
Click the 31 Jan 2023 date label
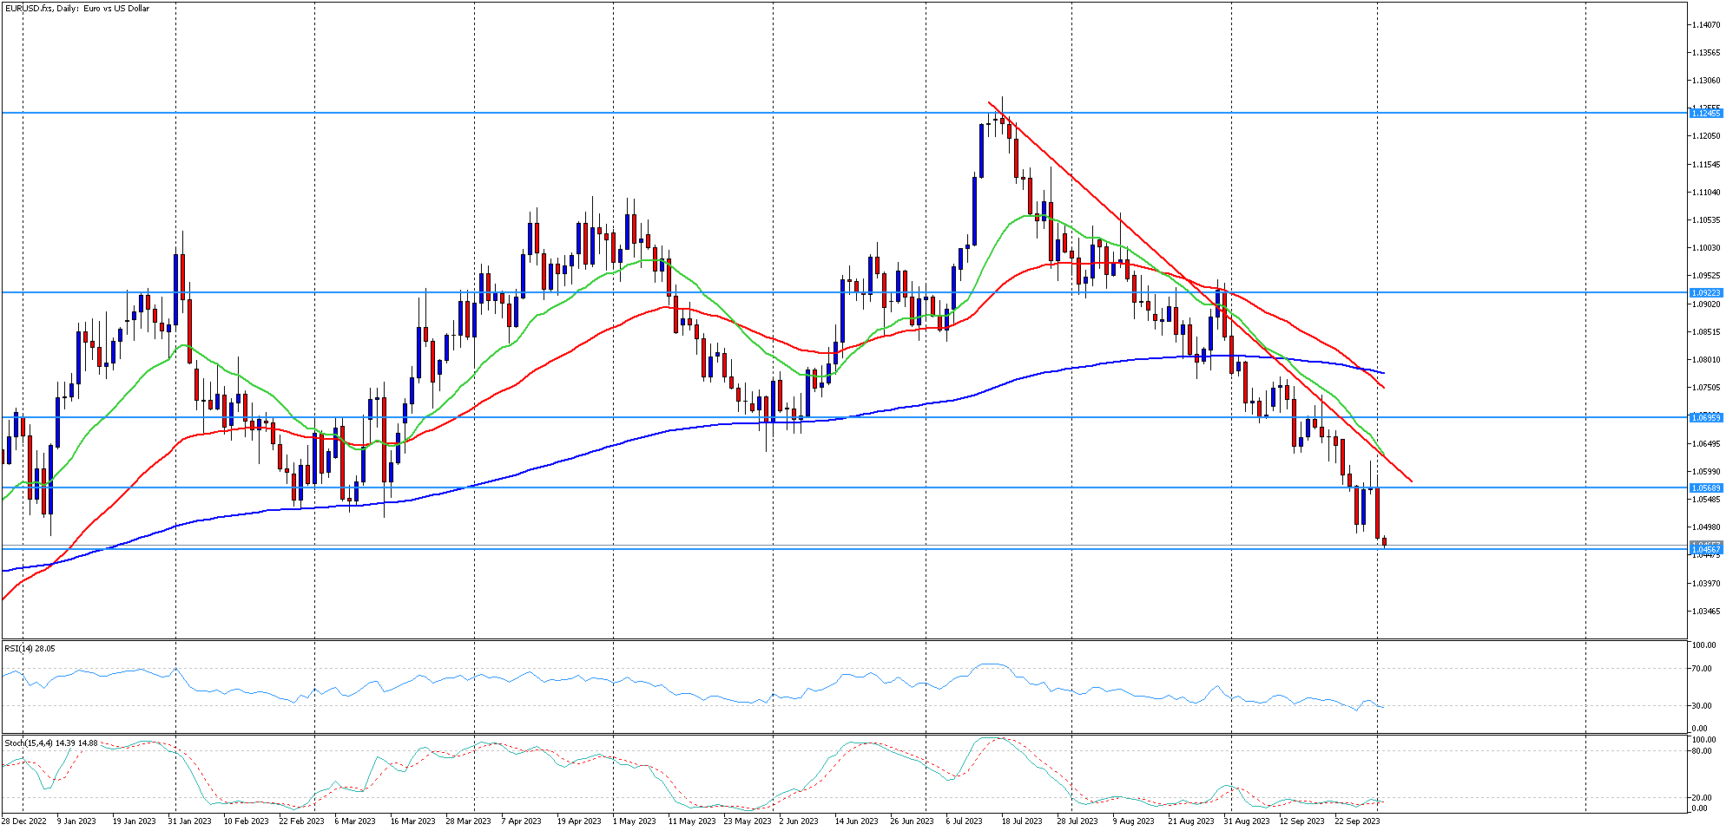tap(189, 821)
